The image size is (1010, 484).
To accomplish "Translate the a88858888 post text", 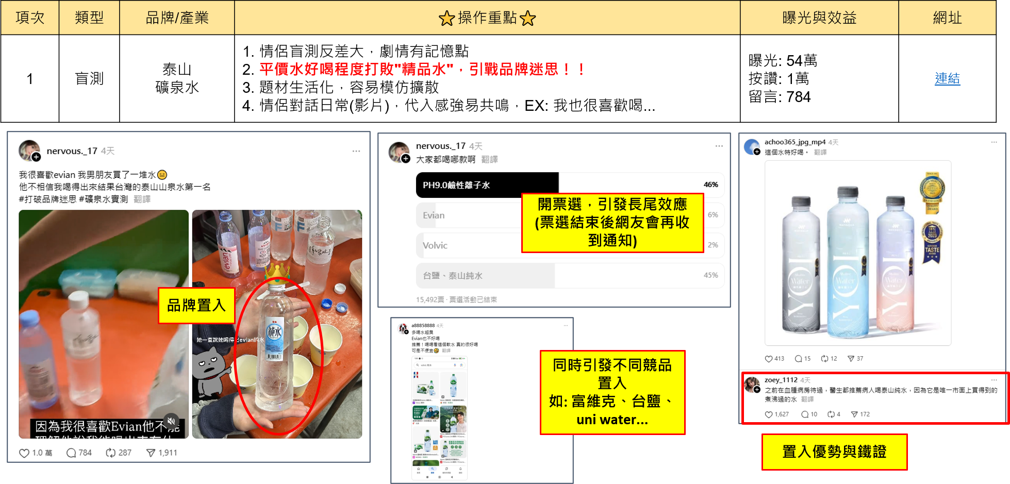I will 446,351.
